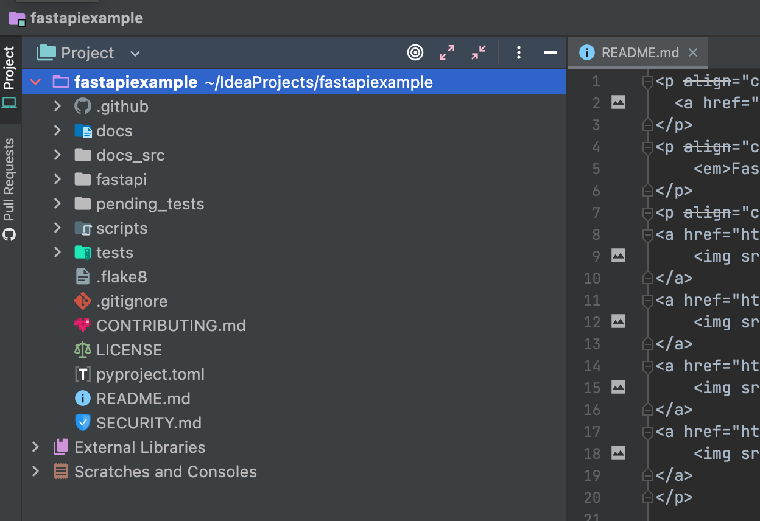Fold the anchor tag block at line 8
Image resolution: width=760 pixels, height=521 pixels.
click(649, 235)
